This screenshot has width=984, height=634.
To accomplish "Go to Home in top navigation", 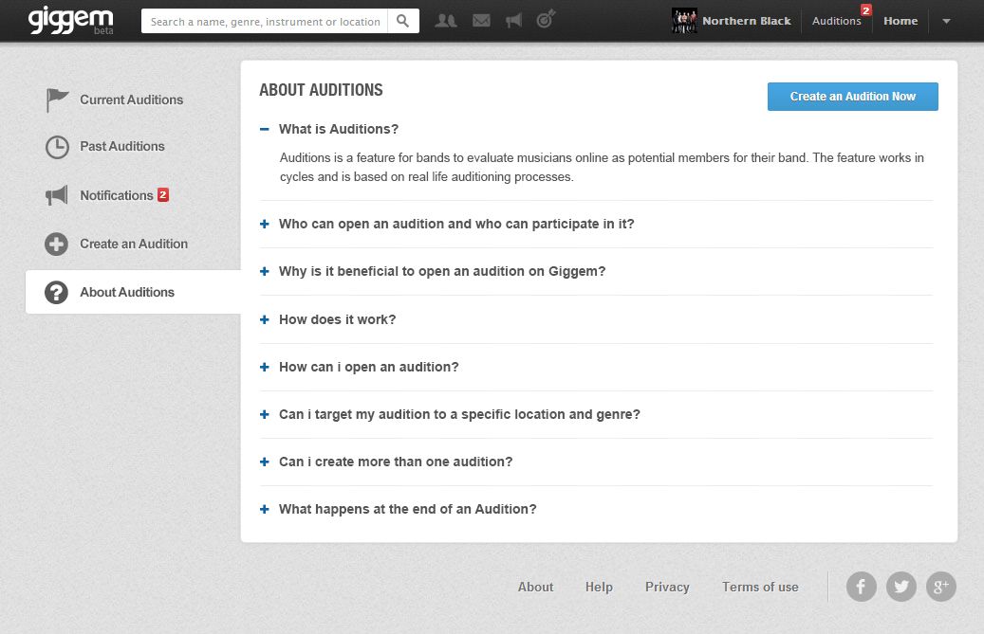I will (x=900, y=21).
